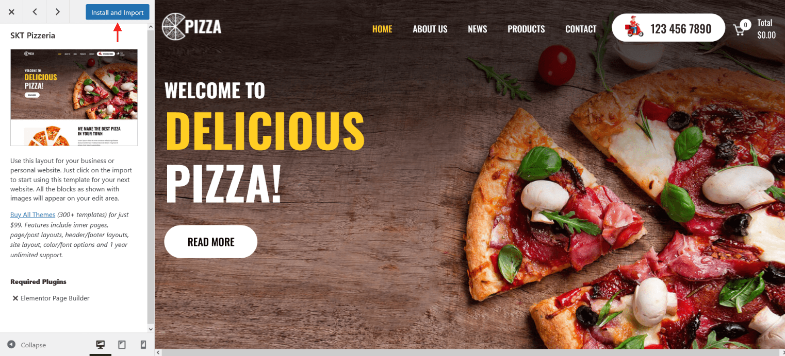Click the READ MORE button
This screenshot has height=356, width=785.
click(210, 242)
